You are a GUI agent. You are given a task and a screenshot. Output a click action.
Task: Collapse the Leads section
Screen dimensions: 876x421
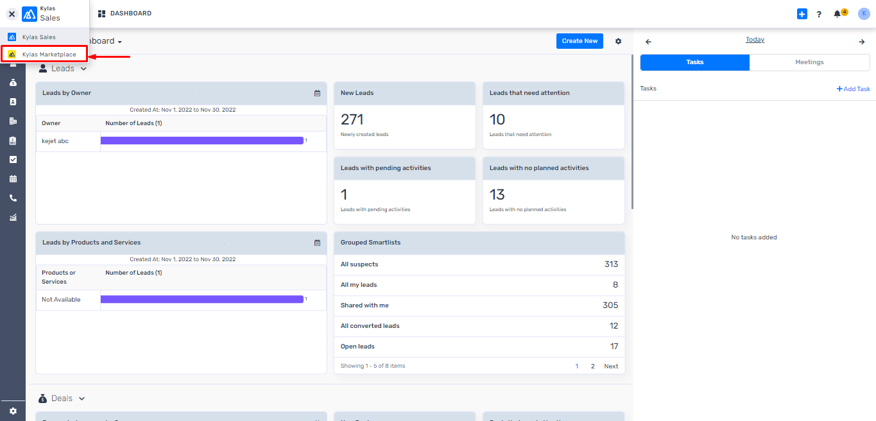tap(83, 69)
